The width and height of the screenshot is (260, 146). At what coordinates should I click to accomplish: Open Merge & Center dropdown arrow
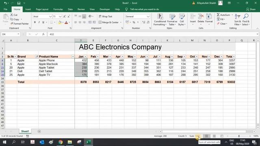[x=121, y=22]
